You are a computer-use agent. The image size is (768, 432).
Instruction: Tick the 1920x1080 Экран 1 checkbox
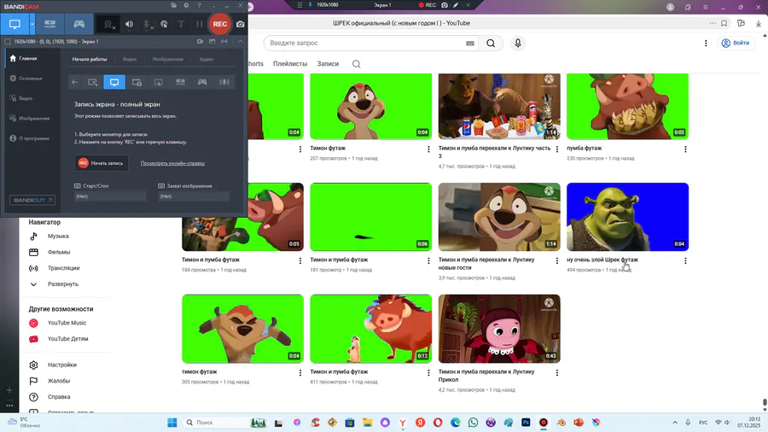8,42
